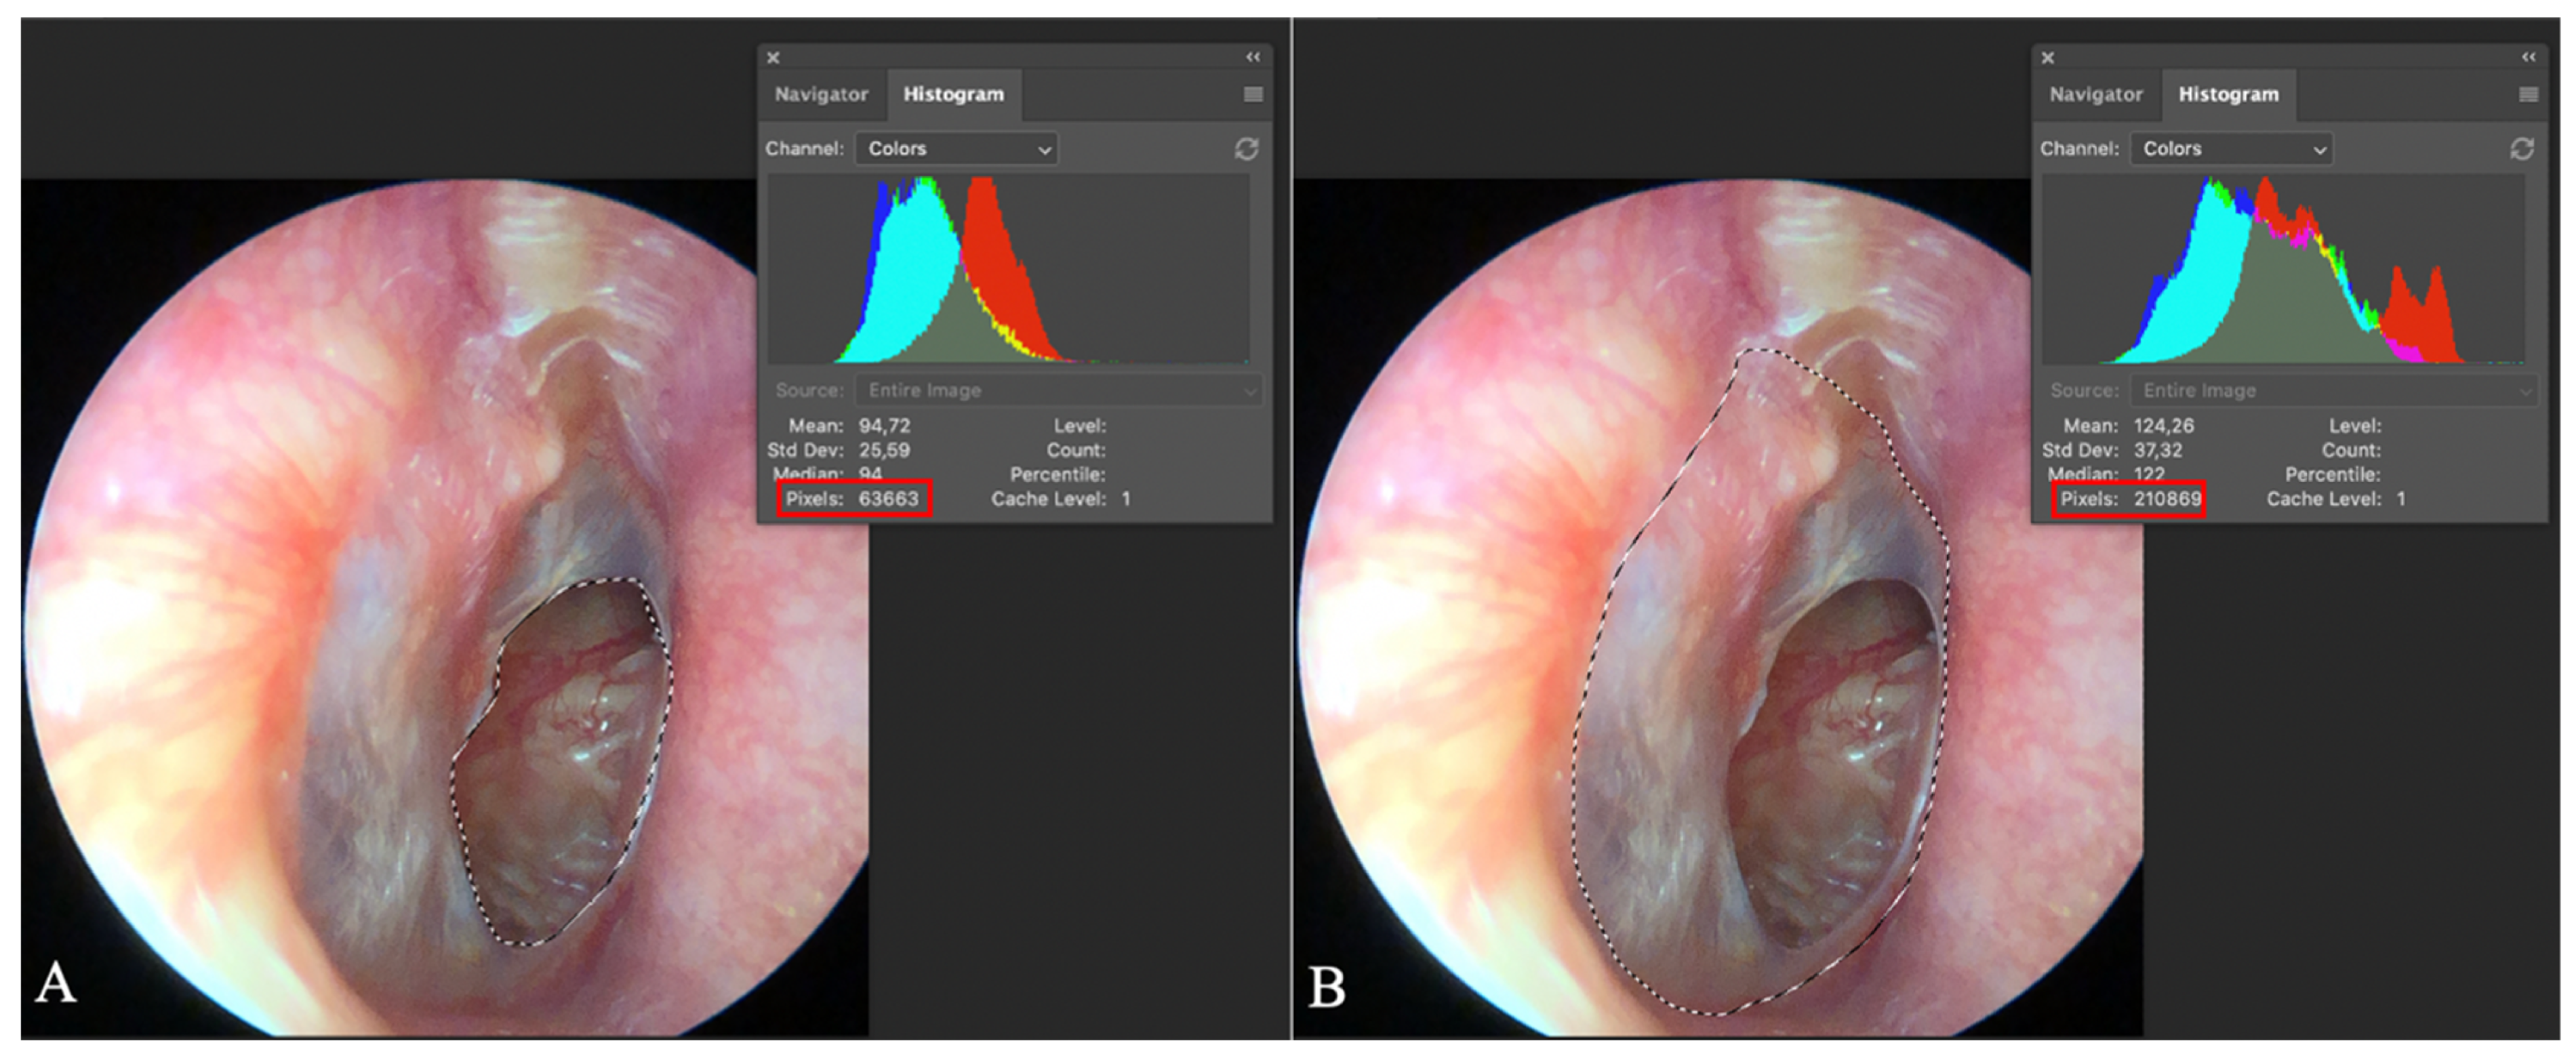The width and height of the screenshot is (2576, 1062).
Task: Open the Channel Colors dropdown in the right panel
Action: pos(2232,149)
